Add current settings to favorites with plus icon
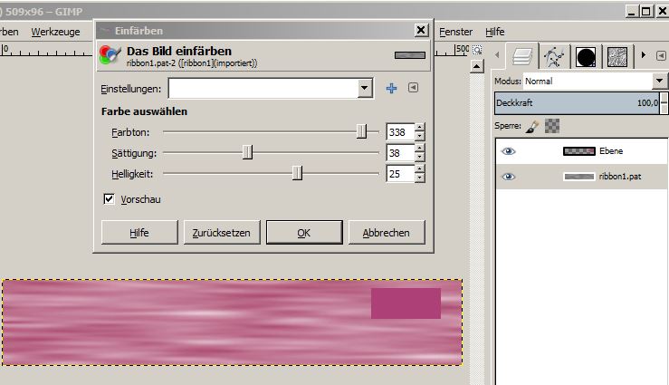The width and height of the screenshot is (669, 385). click(391, 89)
